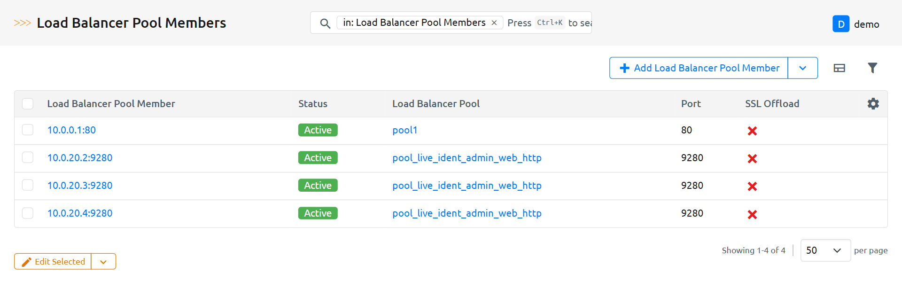The height and width of the screenshot is (296, 902).
Task: Click into the search input field
Action: click(x=547, y=23)
